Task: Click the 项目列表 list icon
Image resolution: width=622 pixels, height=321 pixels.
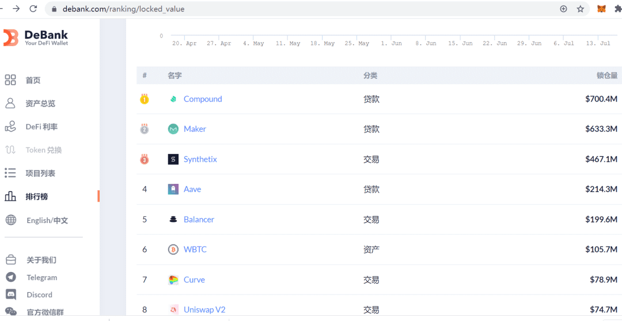Action: (x=10, y=173)
